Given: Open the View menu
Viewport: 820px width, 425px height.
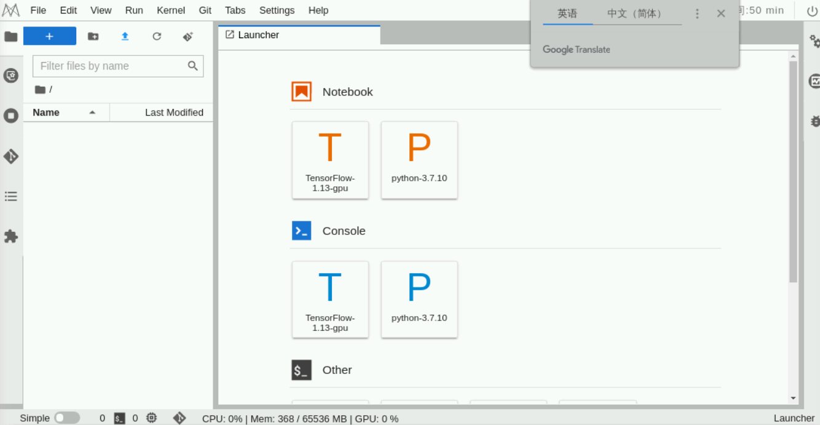Looking at the screenshot, I should [101, 10].
